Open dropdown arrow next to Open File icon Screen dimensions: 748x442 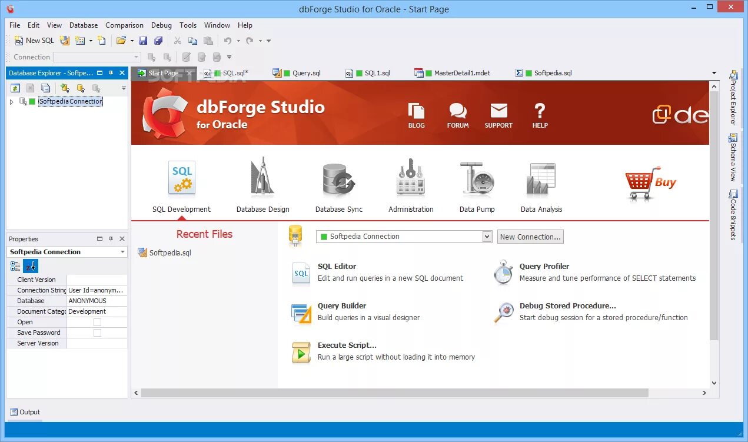tap(132, 41)
